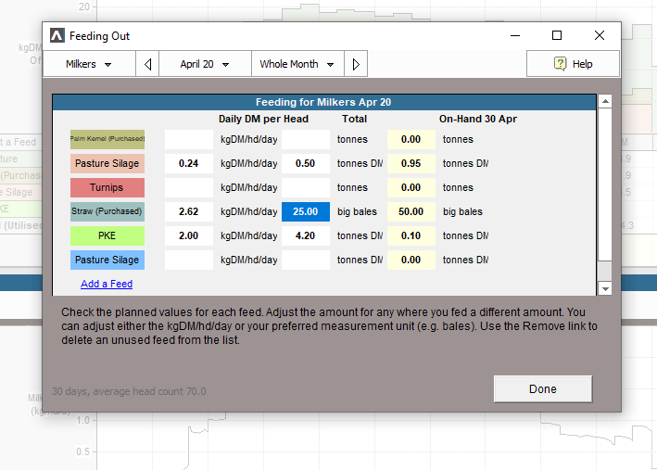
Task: Click Palm Kernel daily kgDM per head field
Action: (189, 139)
